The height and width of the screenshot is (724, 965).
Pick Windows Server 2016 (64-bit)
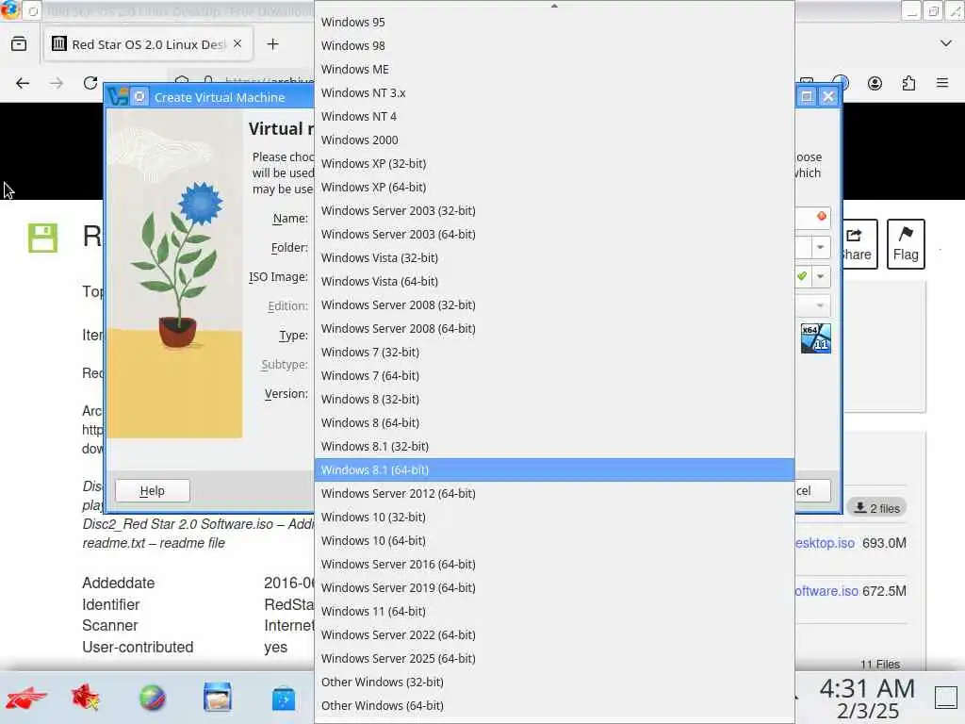tap(554, 564)
